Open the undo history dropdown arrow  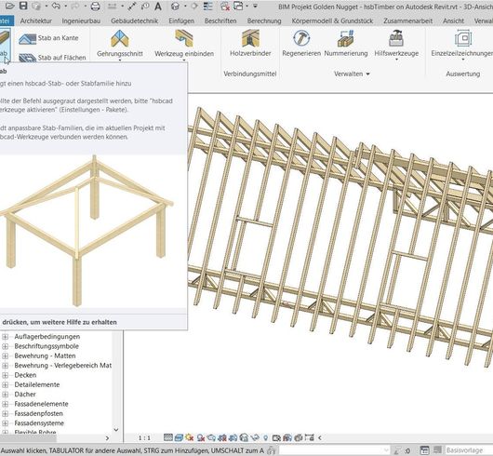(65, 6)
